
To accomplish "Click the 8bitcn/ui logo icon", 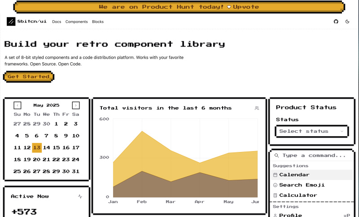I will [11, 22].
